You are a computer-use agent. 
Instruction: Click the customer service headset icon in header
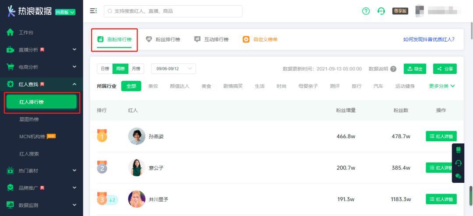pyautogui.click(x=381, y=11)
